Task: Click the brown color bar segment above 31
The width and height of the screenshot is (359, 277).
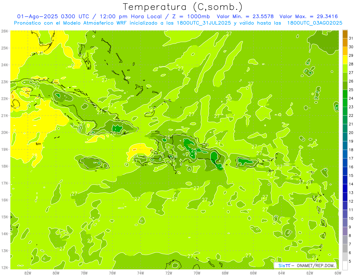Action: [345, 34]
